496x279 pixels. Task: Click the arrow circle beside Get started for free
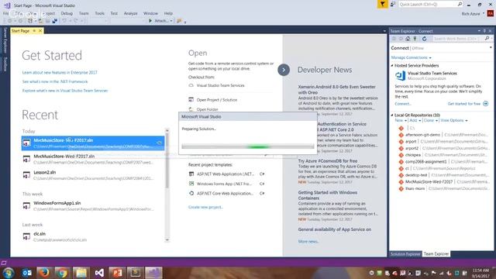point(486,104)
